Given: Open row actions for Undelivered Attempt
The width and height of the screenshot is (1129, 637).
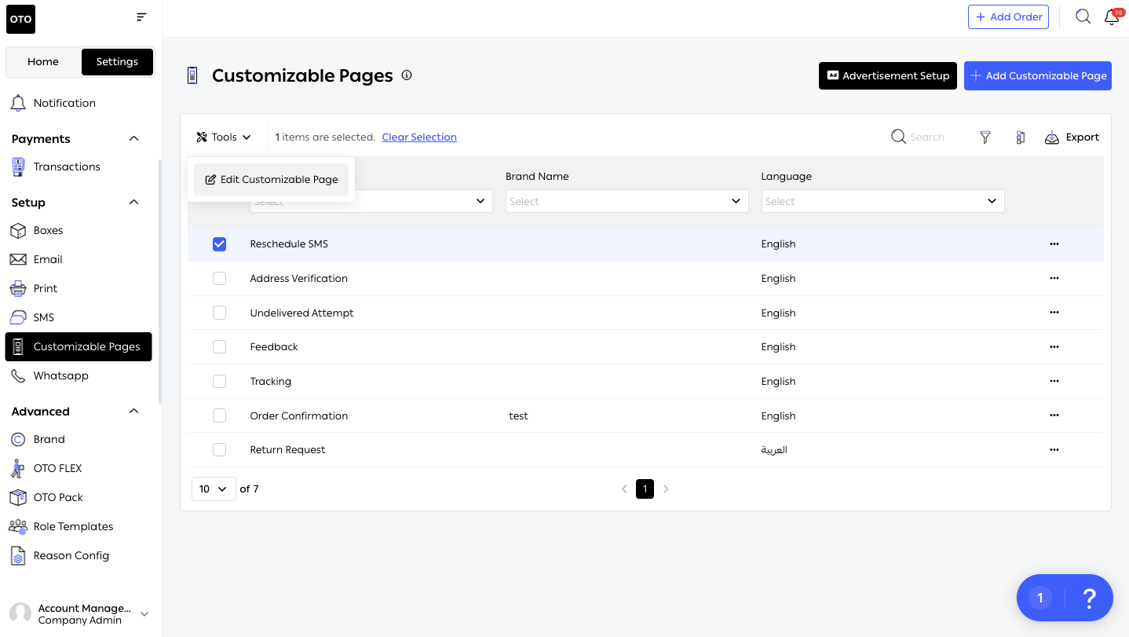Looking at the screenshot, I should tap(1054, 313).
